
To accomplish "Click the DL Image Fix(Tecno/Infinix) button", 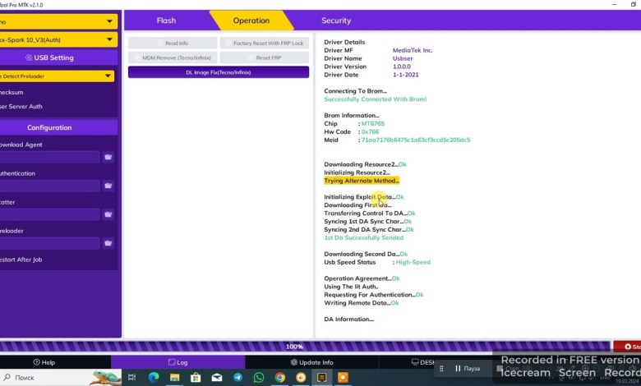I will click(x=219, y=72).
